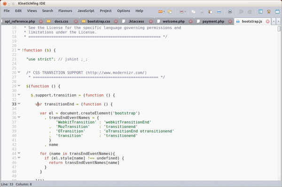Click the Copy toolbar icon
Viewport: 282px width, 187px height.
[193, 12]
